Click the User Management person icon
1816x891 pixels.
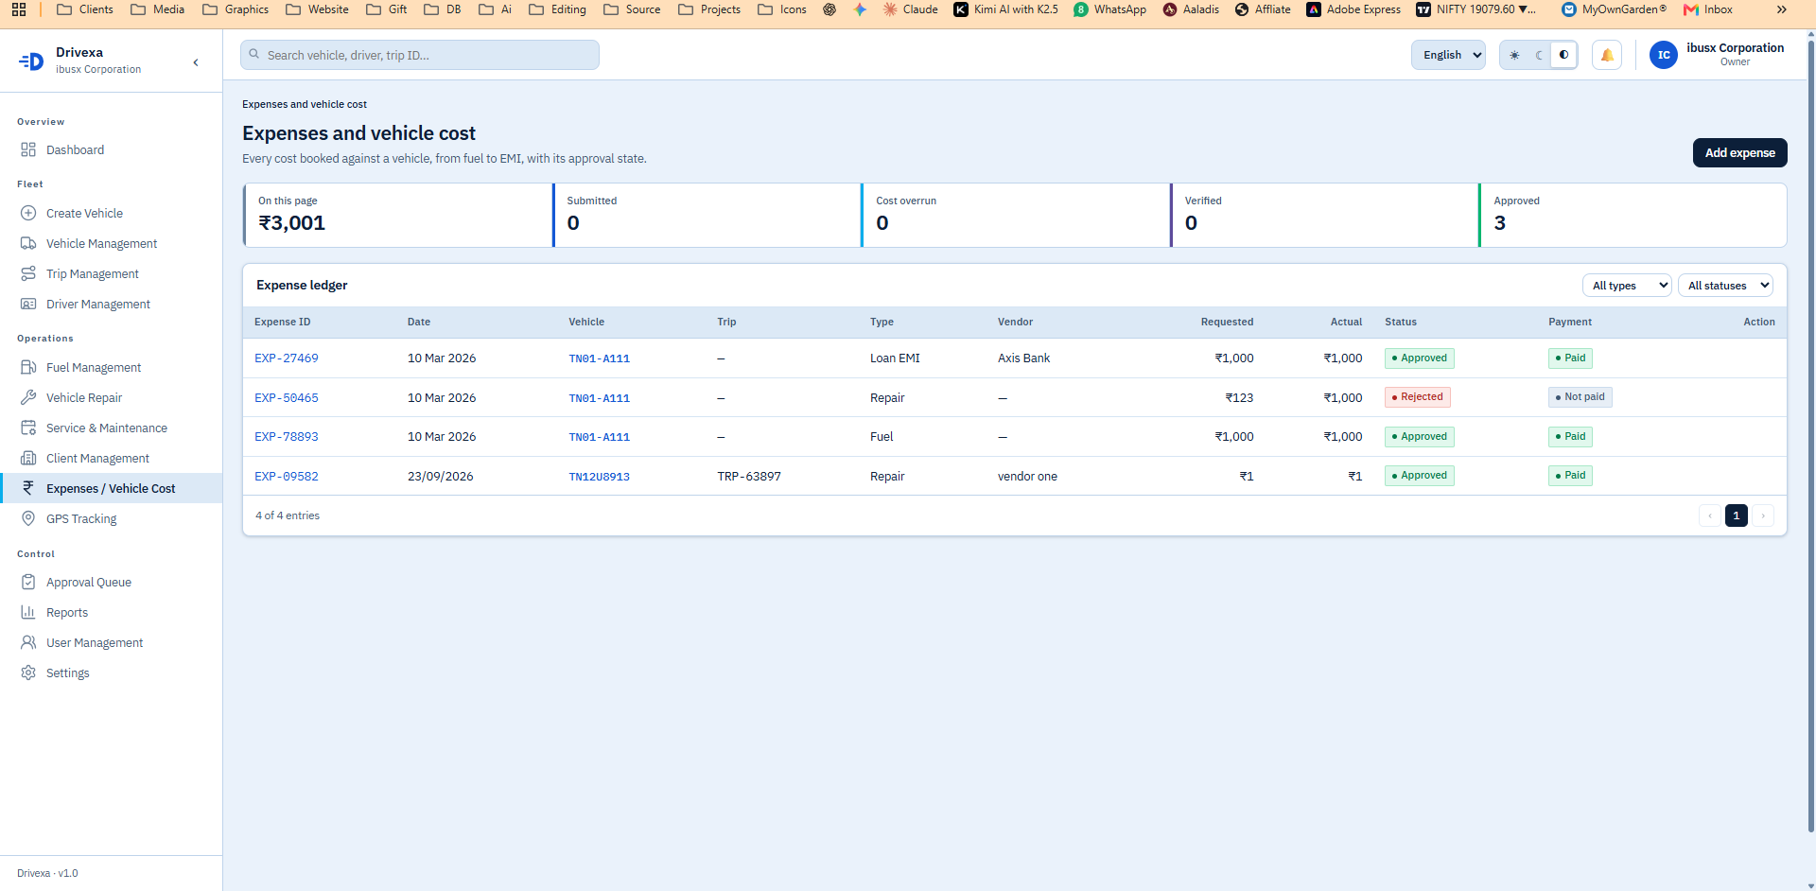coord(28,642)
